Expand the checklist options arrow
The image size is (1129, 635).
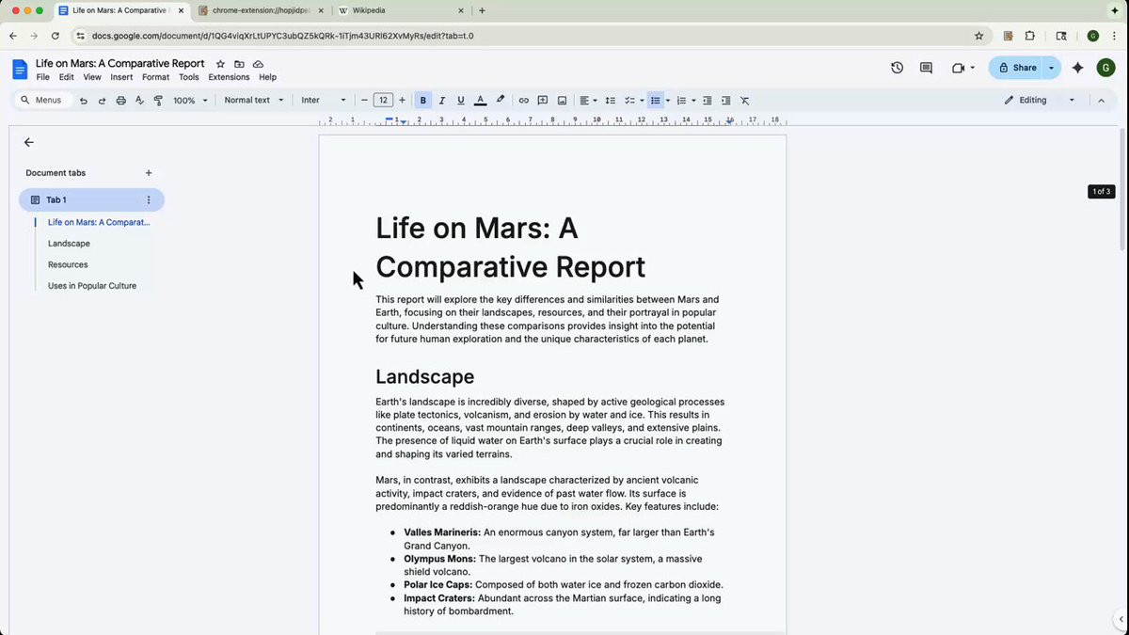point(642,101)
